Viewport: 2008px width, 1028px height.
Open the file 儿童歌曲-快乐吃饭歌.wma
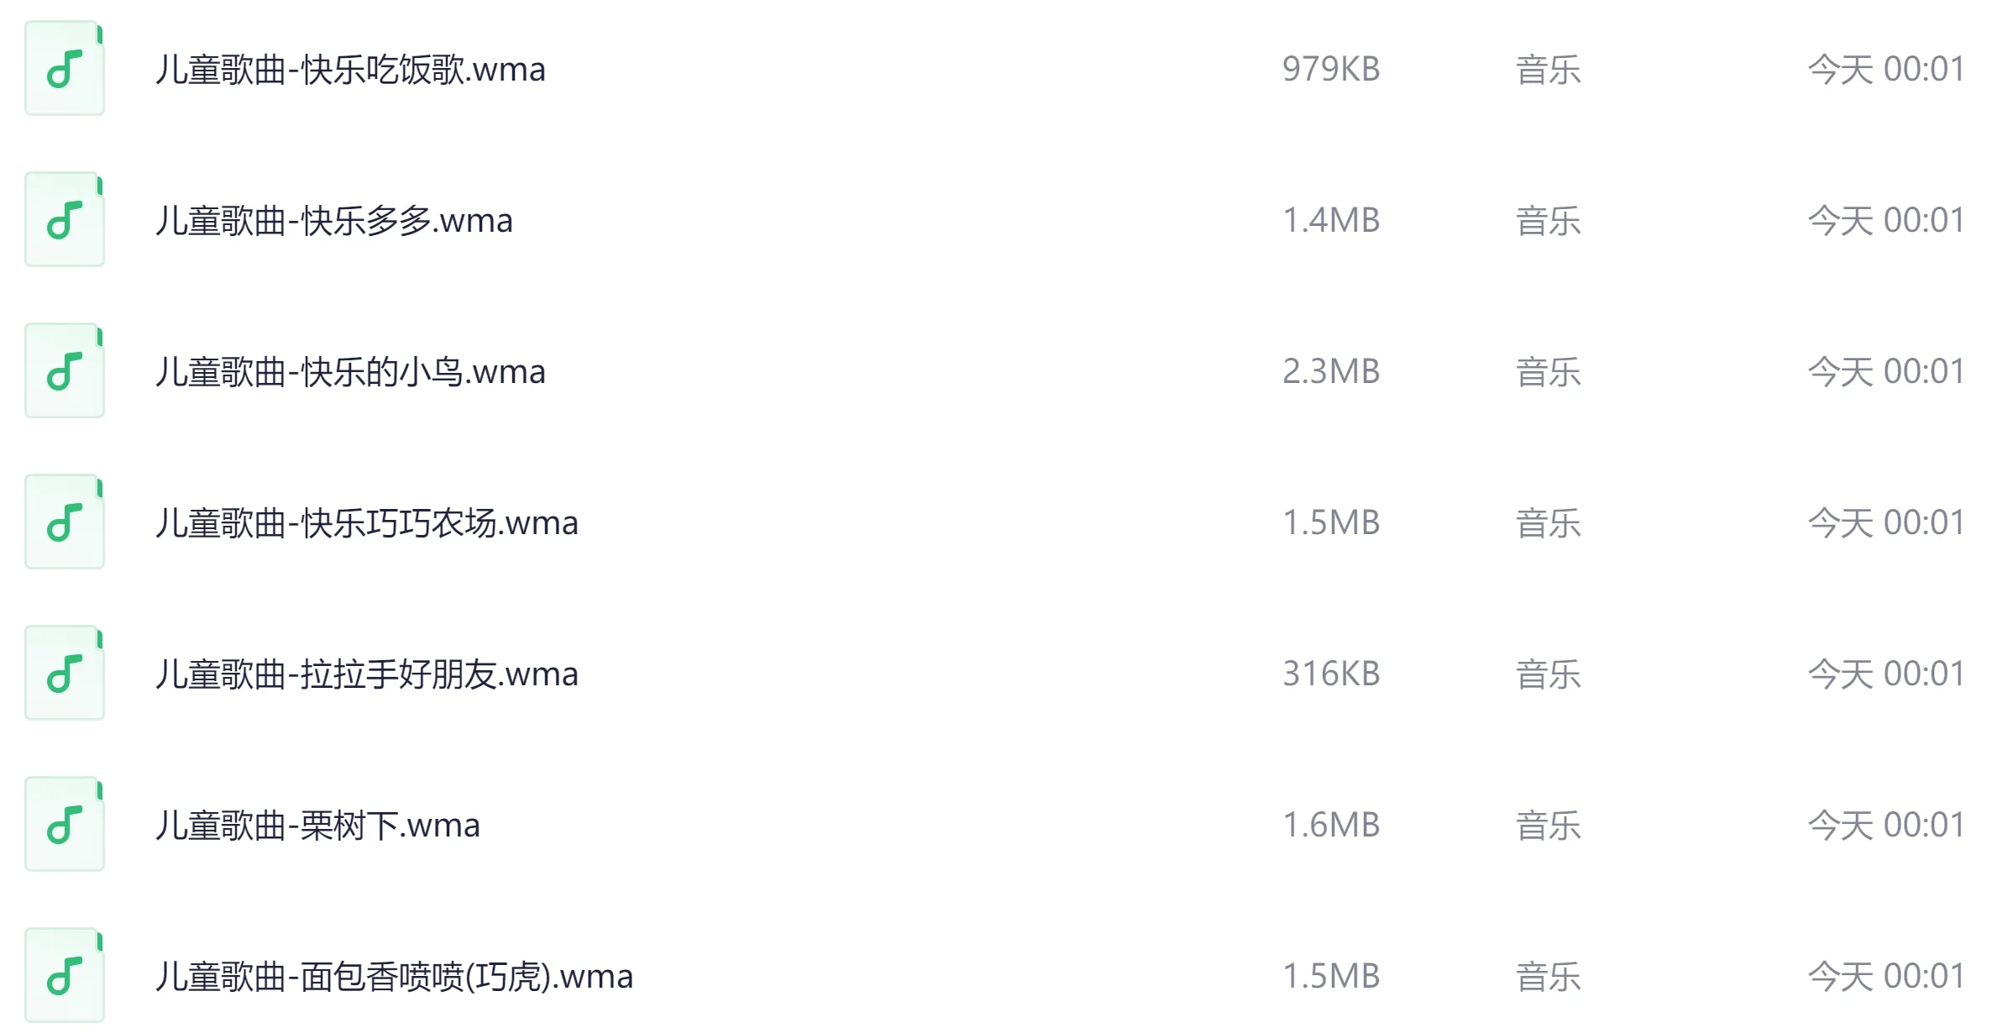(x=350, y=70)
